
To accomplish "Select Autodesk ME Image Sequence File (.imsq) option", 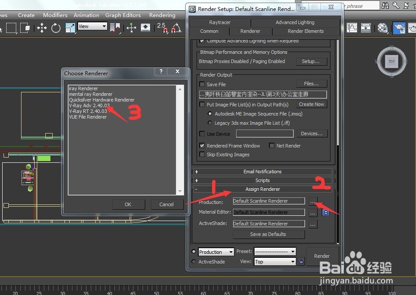I will coord(210,113).
